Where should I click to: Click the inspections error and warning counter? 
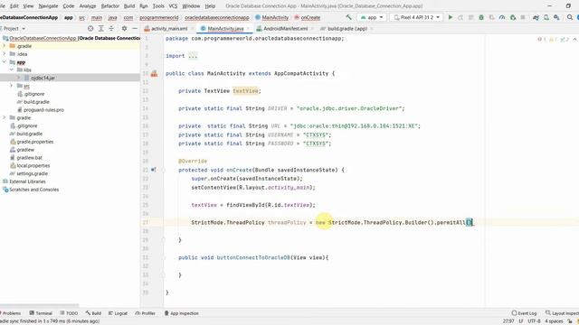(x=553, y=39)
